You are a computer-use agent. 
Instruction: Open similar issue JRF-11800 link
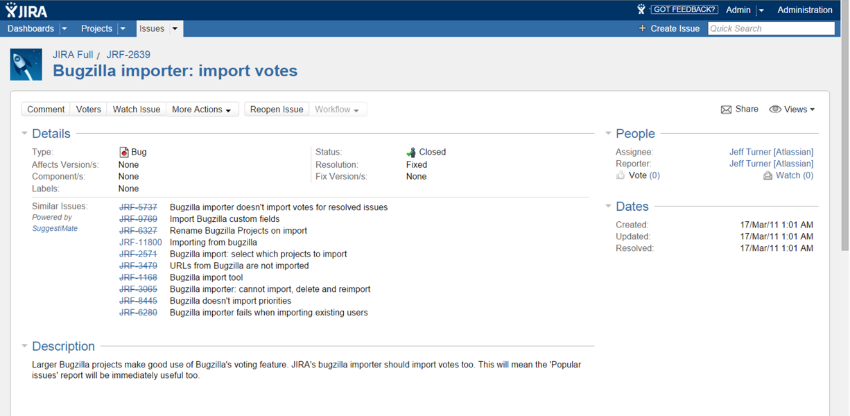(141, 243)
